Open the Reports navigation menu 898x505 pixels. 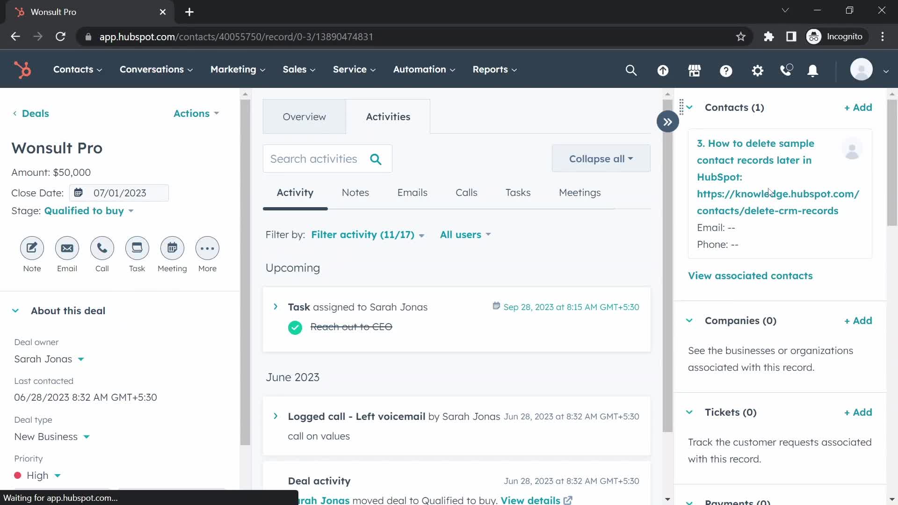(x=494, y=70)
